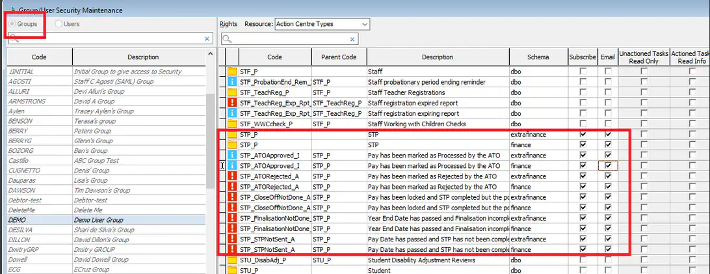Viewport: 710px width, 274px height.
Task: Click the 'Shari de Silva's Group' description cell
Action: [139, 230]
